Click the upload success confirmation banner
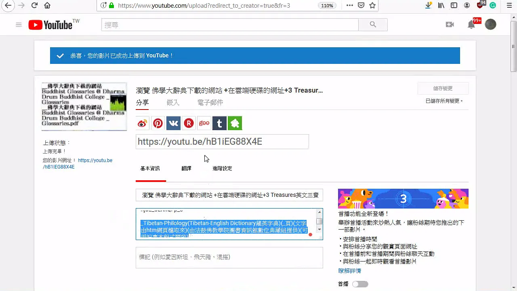517x291 pixels. [x=255, y=55]
